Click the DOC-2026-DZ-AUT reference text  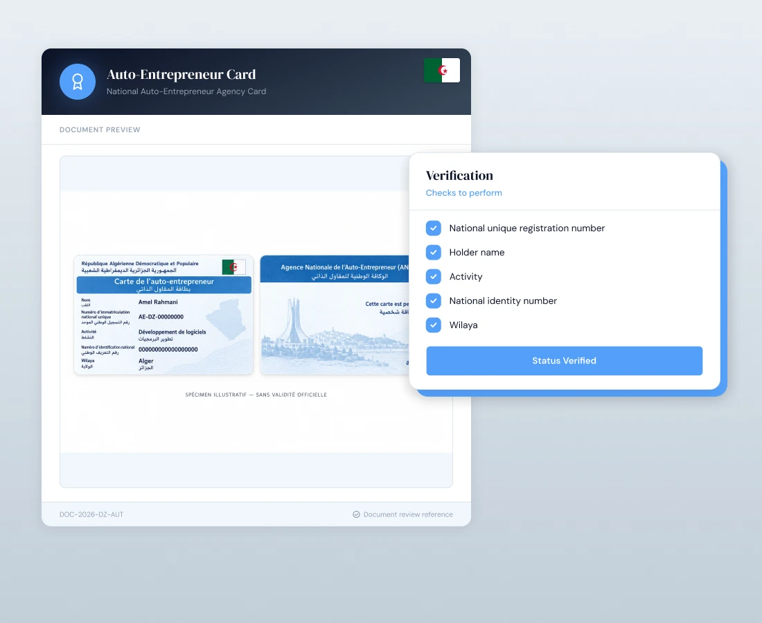(x=91, y=514)
